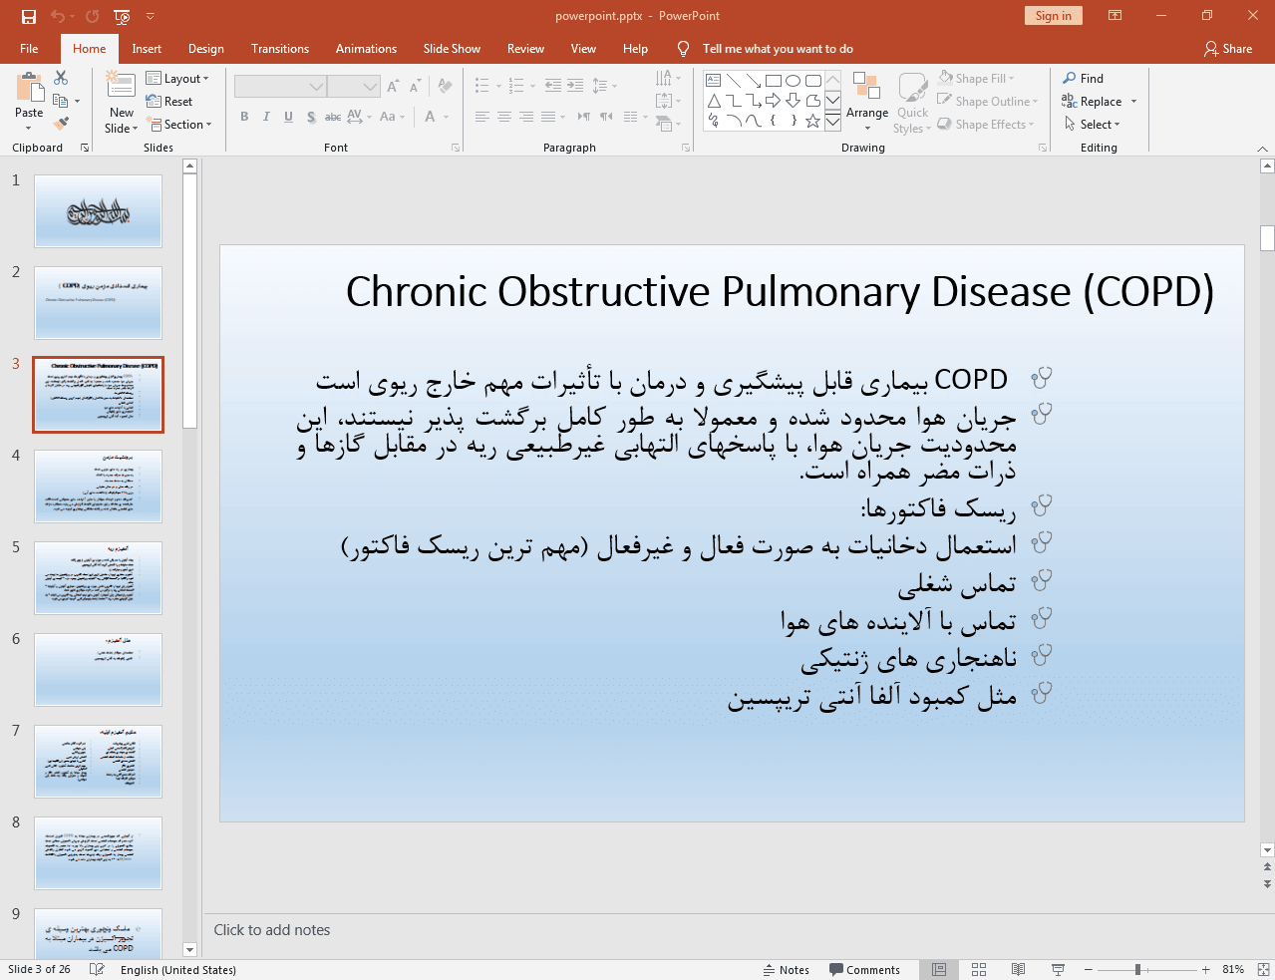
Task: Expand the Select dropdown in the Editing group
Action: click(1093, 125)
